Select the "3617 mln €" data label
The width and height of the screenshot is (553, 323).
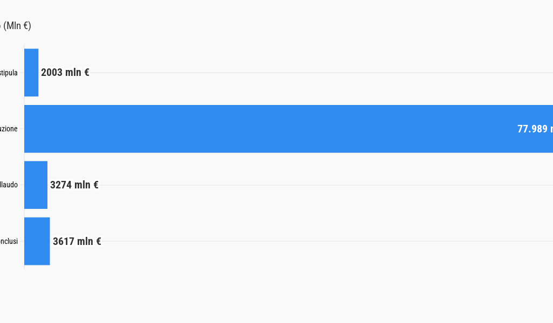click(77, 241)
